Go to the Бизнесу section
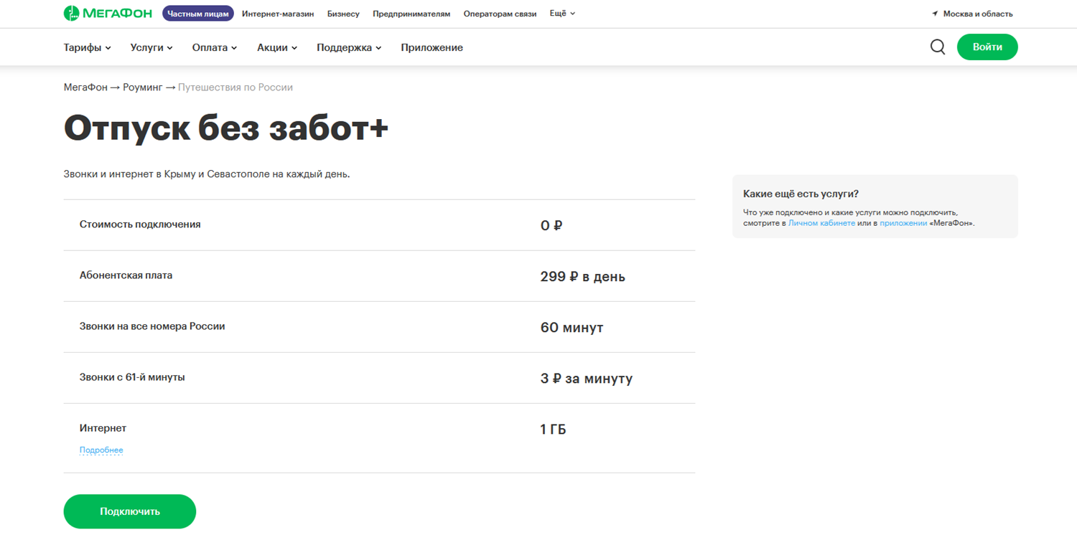 (x=343, y=14)
